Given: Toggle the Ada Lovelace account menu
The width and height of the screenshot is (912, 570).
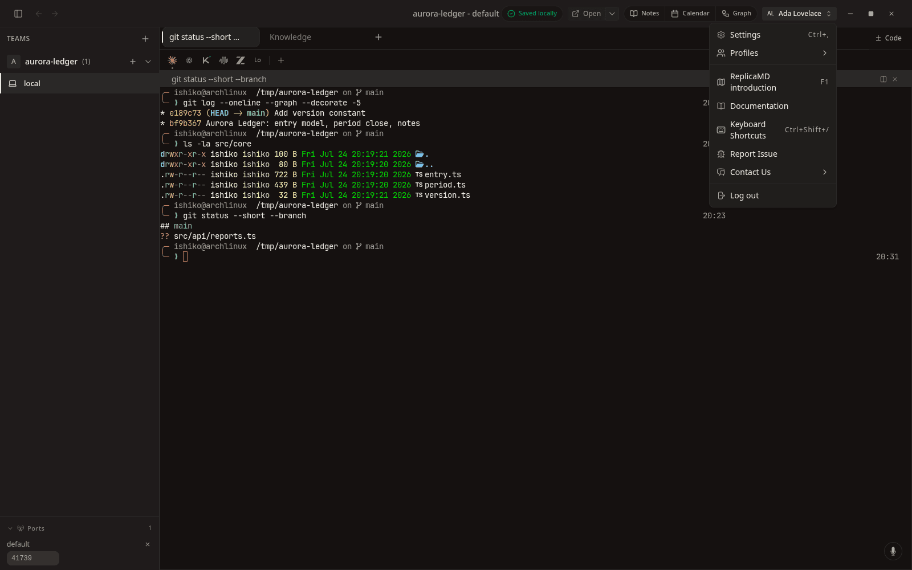Looking at the screenshot, I should tap(799, 14).
